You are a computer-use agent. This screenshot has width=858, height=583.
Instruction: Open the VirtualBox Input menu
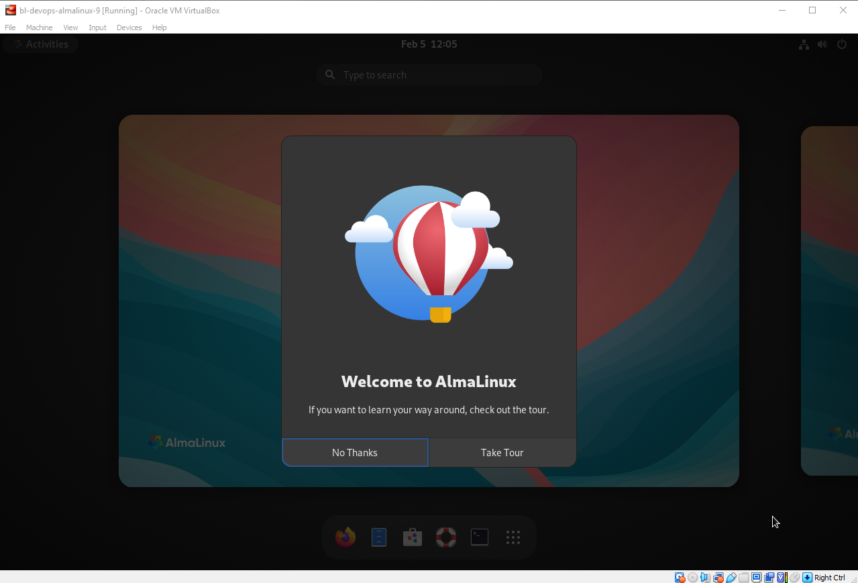97,28
